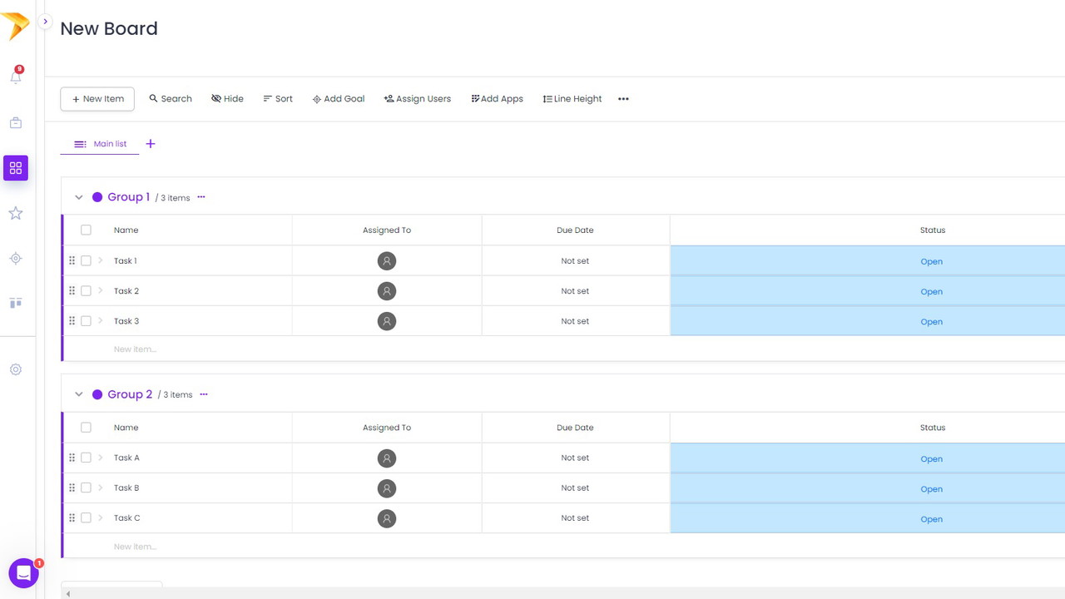Image resolution: width=1065 pixels, height=599 pixels.
Task: Collapse Group 2 using the chevron
Action: pos(79,394)
